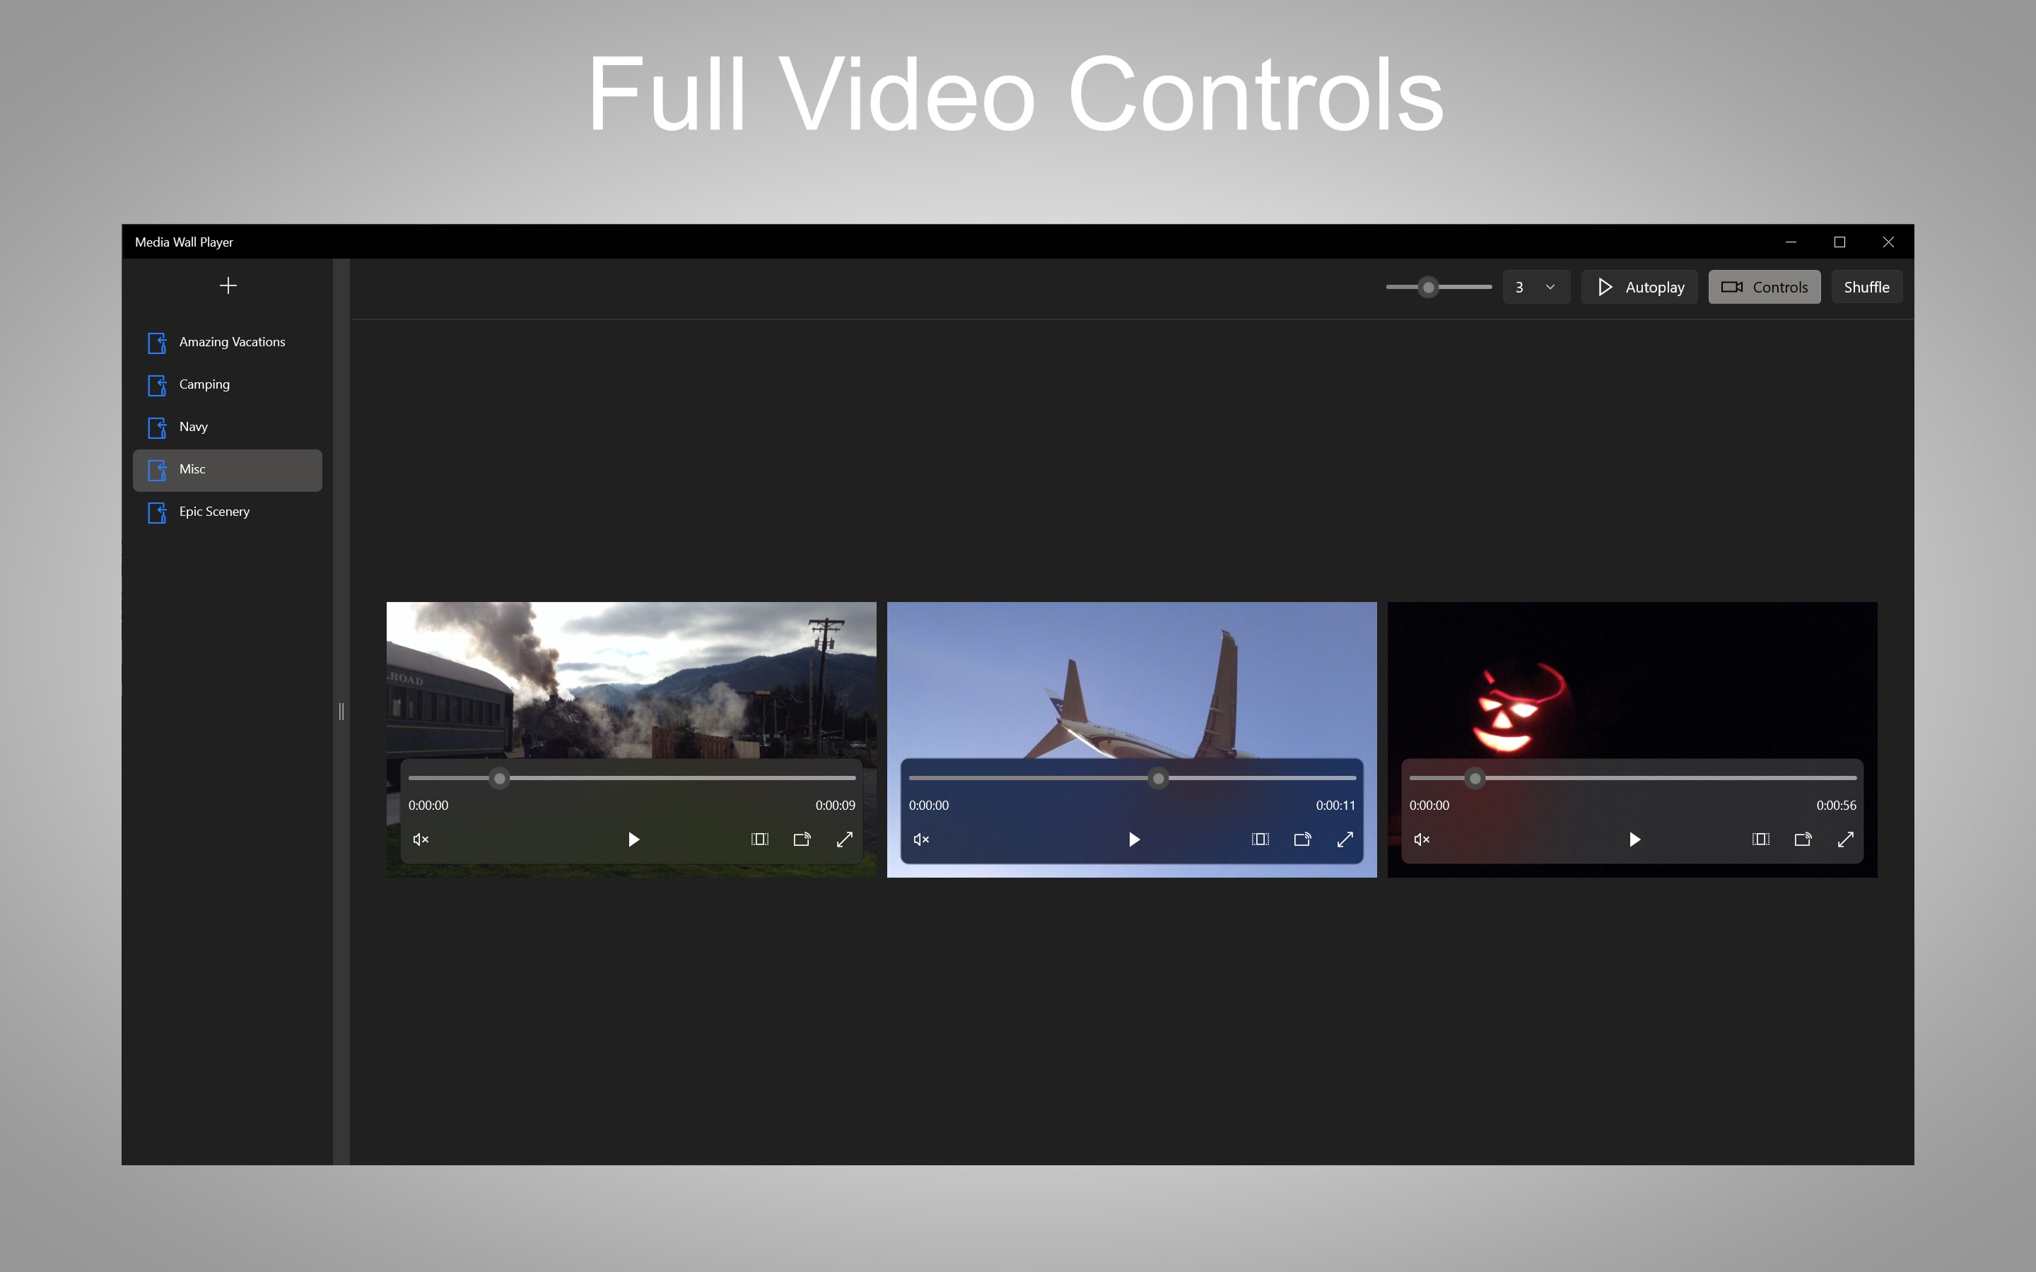
Task: Open the columns count dropdown showing 3
Action: [x=1536, y=285]
